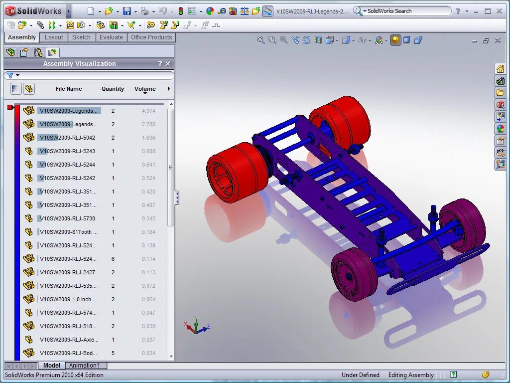Click the Insert Components icon
The width and height of the screenshot is (510, 383).
point(22,25)
